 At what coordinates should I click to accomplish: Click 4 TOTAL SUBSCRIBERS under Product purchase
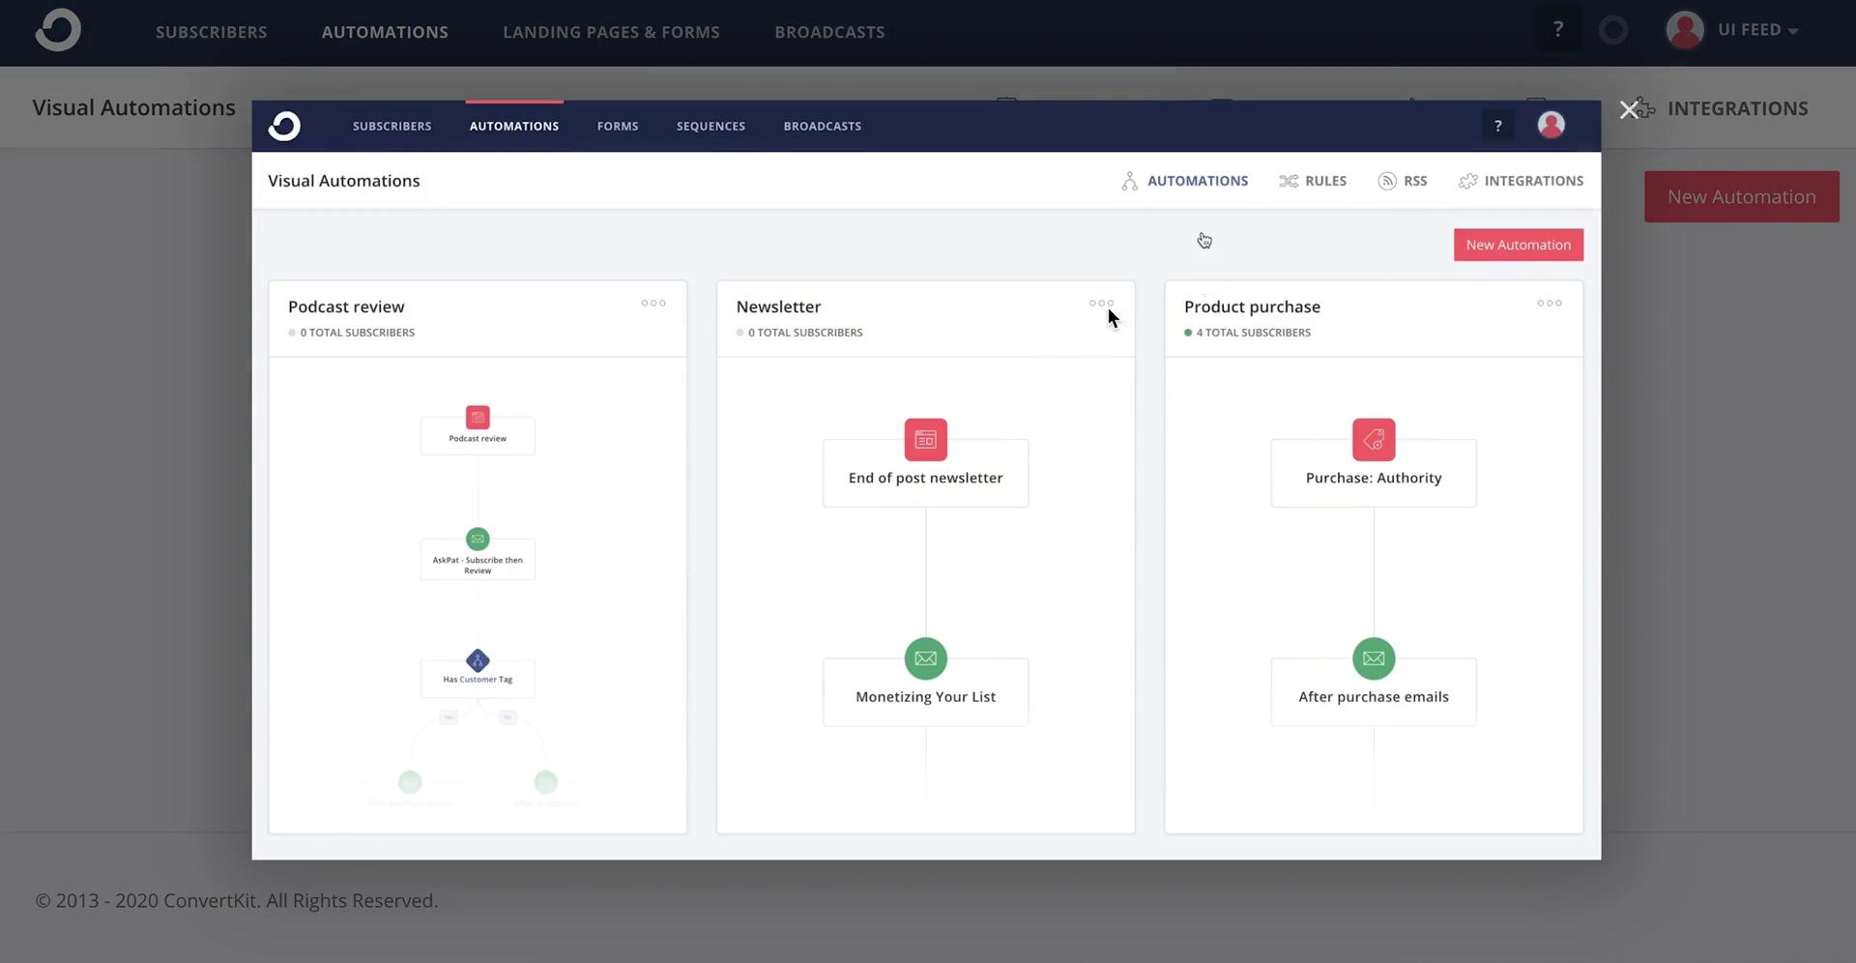(1253, 333)
